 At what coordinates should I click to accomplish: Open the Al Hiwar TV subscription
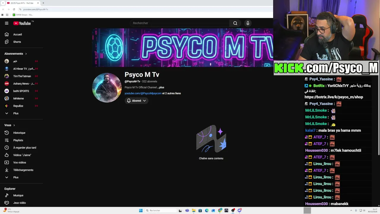click(21, 69)
